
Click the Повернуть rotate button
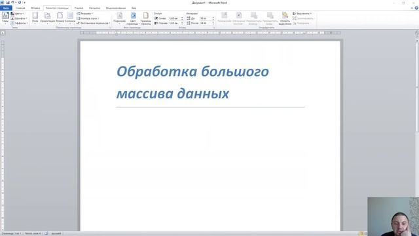pos(301,24)
